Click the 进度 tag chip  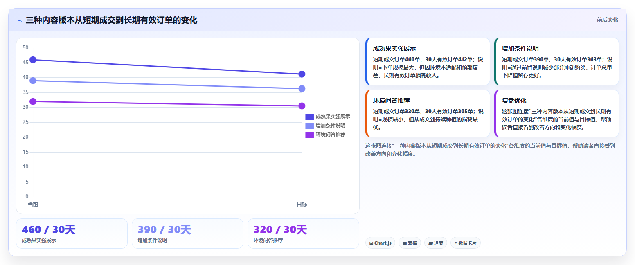[x=436, y=243]
